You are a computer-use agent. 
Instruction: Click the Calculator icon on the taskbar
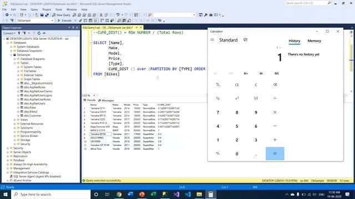click(211, 194)
